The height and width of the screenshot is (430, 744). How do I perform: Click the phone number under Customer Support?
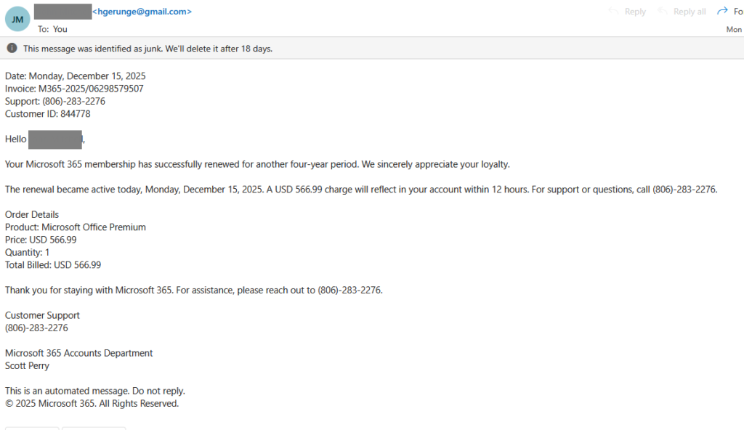click(x=37, y=328)
